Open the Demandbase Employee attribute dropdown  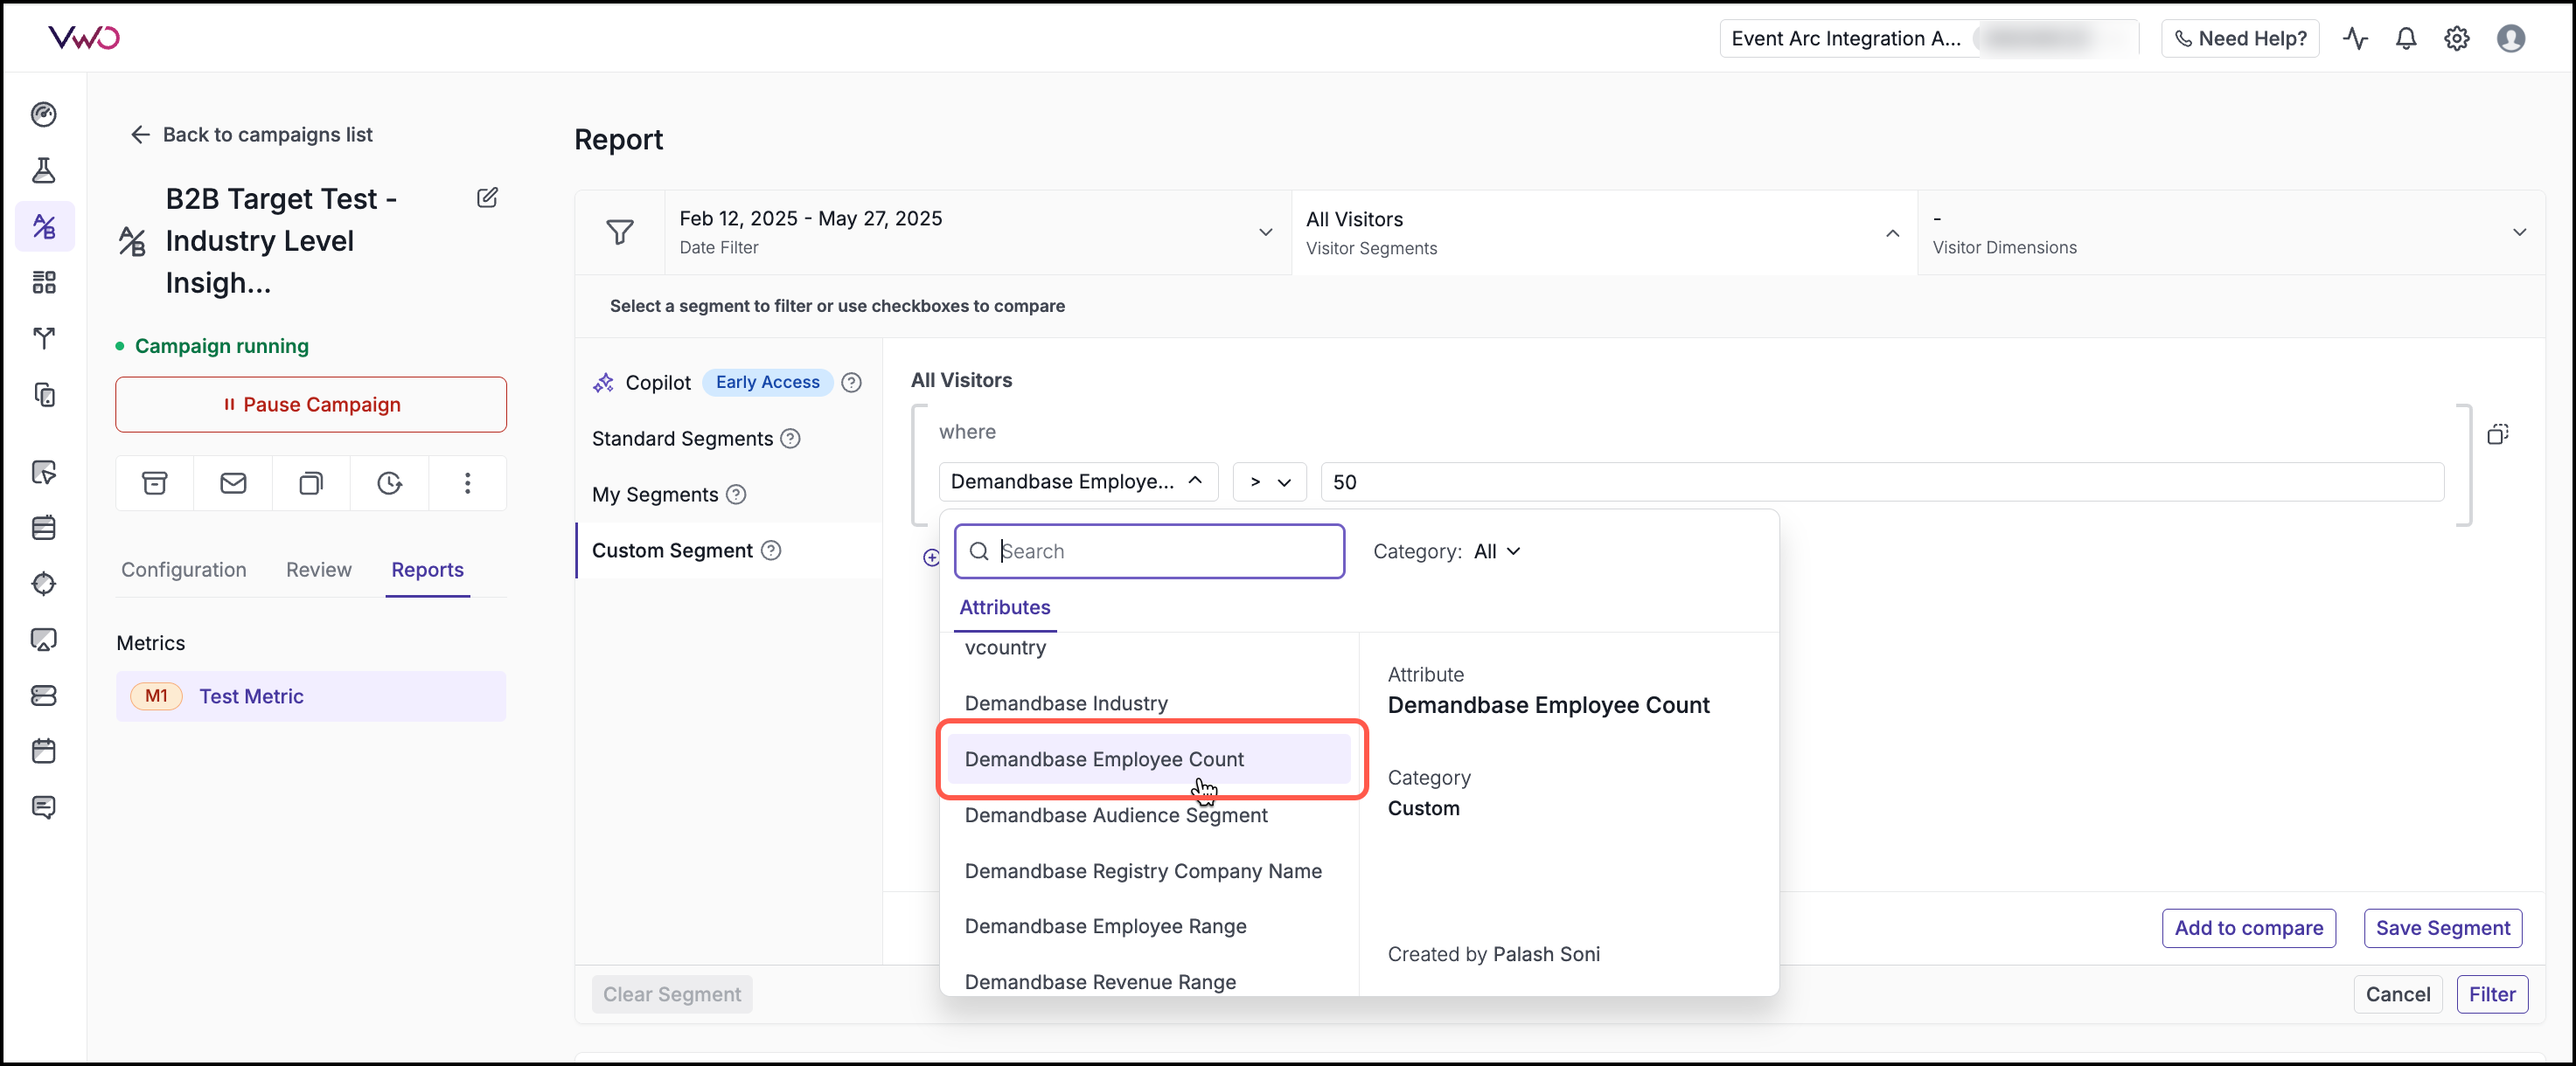pyautogui.click(x=1078, y=482)
